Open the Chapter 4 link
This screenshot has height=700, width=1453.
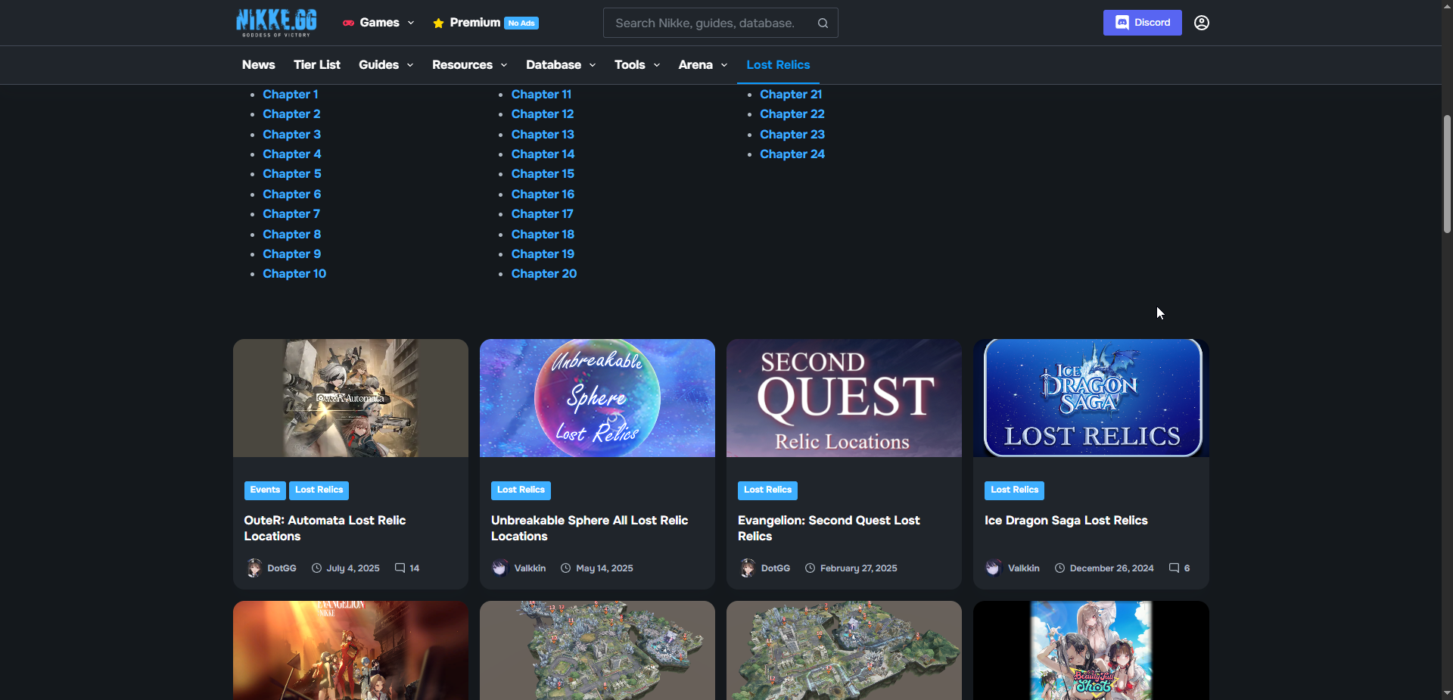point(292,154)
